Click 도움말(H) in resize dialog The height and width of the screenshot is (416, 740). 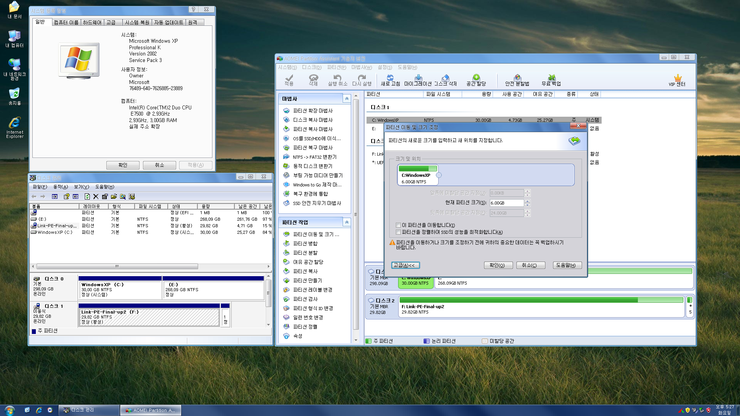(x=567, y=265)
